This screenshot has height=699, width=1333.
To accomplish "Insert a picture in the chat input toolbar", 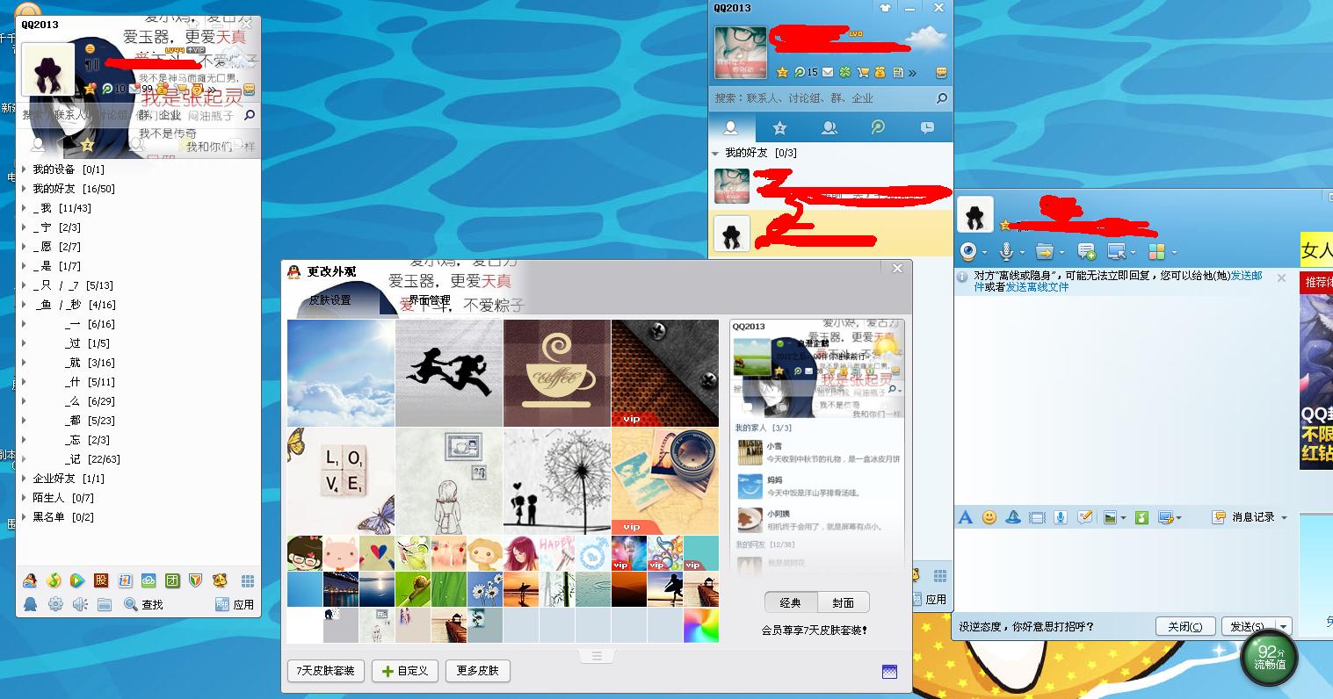I will tap(1110, 517).
